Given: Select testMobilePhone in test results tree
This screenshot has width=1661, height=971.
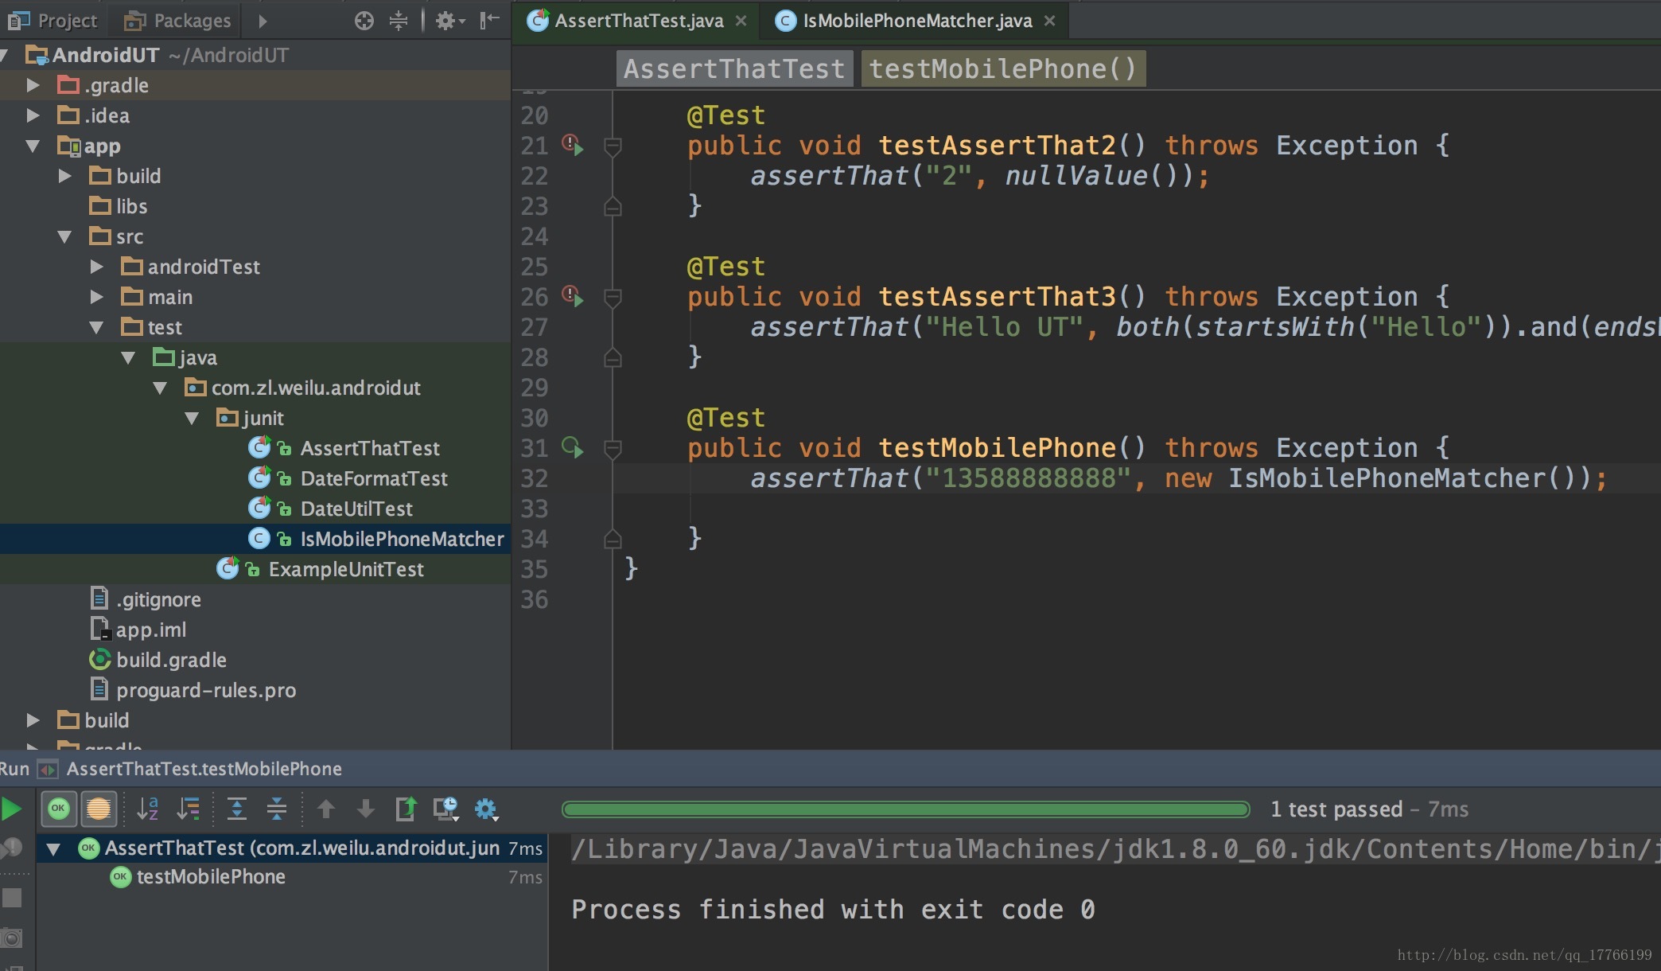Looking at the screenshot, I should coord(210,877).
